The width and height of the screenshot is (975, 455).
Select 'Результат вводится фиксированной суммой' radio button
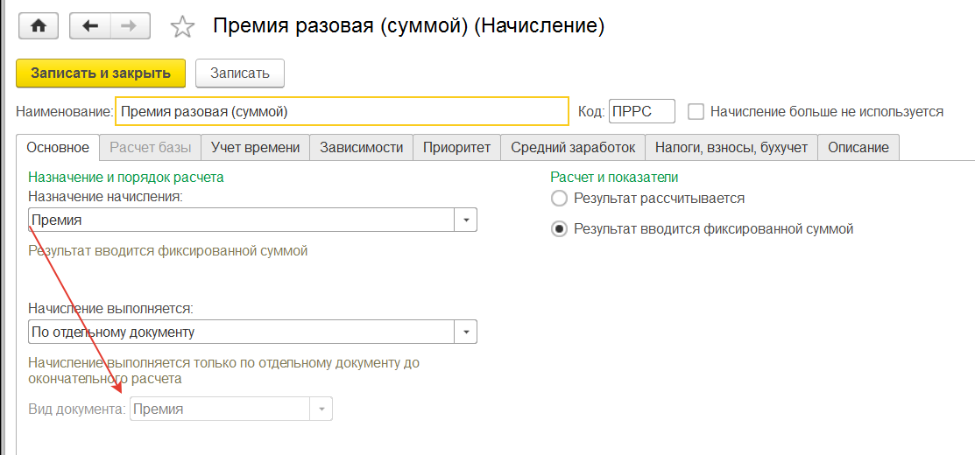[559, 229]
